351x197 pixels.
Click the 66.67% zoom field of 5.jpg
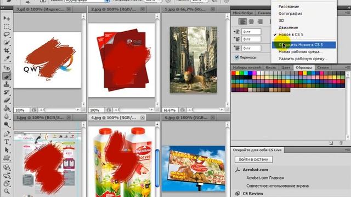pyautogui.click(x=170, y=110)
